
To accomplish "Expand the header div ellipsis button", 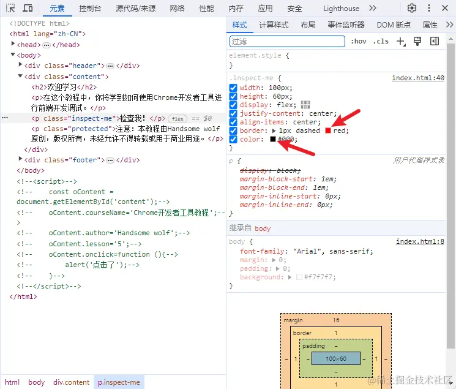I will pyautogui.click(x=110, y=66).
